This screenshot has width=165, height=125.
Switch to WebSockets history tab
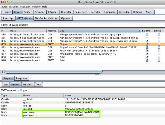pyautogui.click(x=46, y=18)
